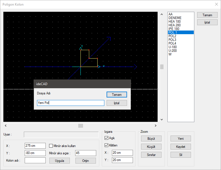
Task: Select POL2 from the profile list
Action: coord(172,36)
